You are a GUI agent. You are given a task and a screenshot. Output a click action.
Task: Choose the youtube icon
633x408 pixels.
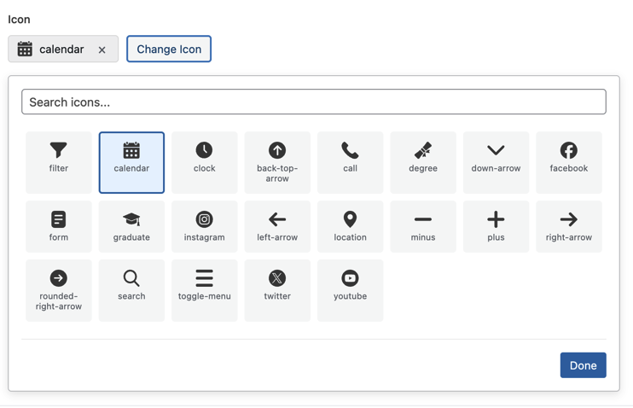[350, 290]
